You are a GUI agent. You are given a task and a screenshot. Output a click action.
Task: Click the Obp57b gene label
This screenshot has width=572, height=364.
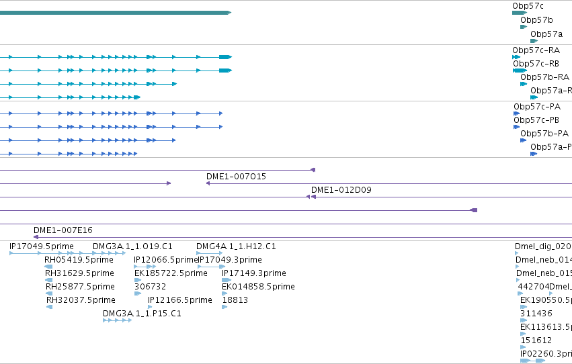tap(536, 20)
